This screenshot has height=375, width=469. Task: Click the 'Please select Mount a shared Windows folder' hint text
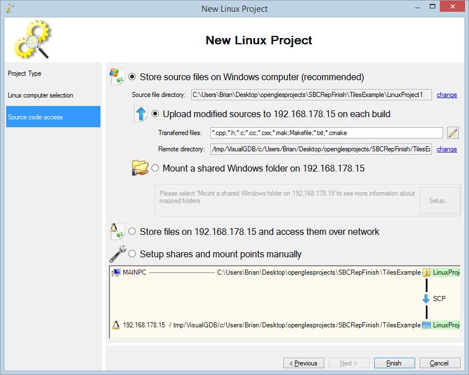(x=287, y=197)
